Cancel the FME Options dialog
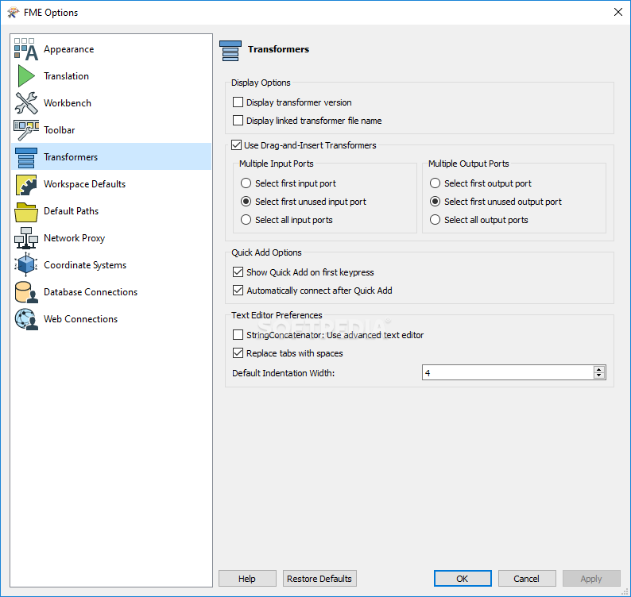This screenshot has width=631, height=597. [527, 579]
